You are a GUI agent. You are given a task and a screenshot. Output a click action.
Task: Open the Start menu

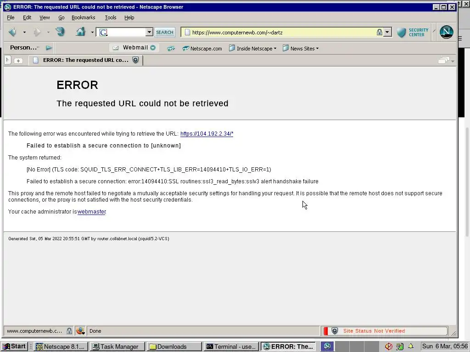[x=15, y=346]
